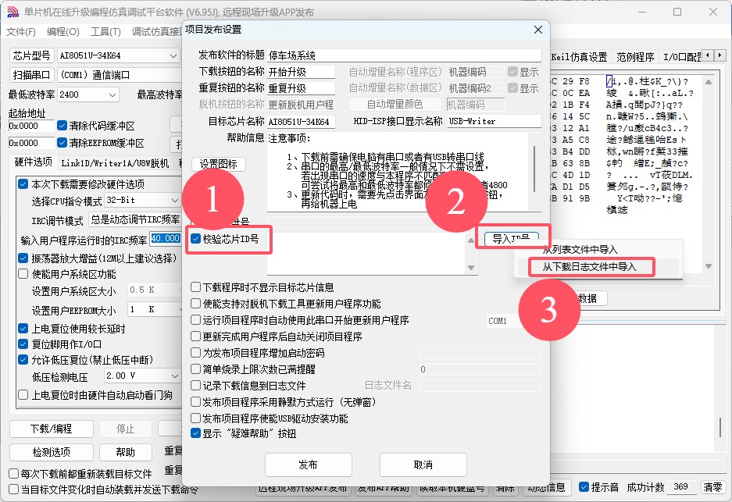
Task: Edit 下载按钮的名称 field 开始升级
Action: 301,72
